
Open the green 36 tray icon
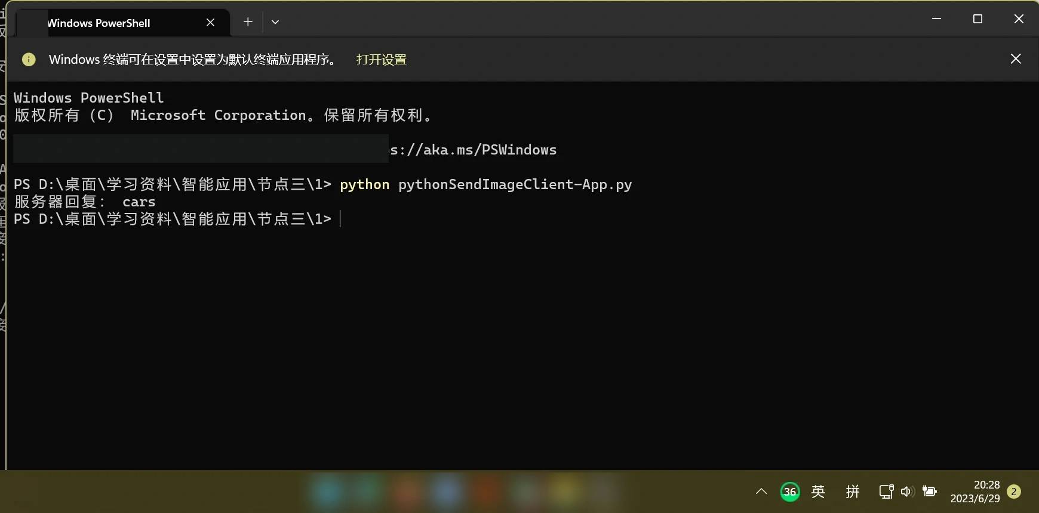(790, 492)
